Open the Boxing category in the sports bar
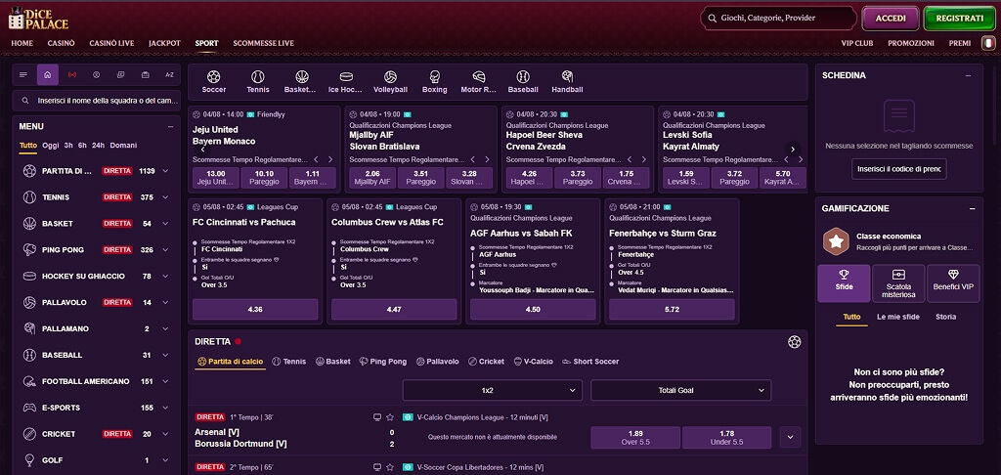 point(435,82)
